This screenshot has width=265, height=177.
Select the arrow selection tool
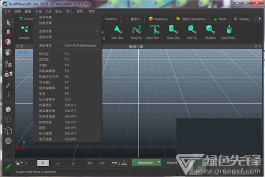coord(8,22)
